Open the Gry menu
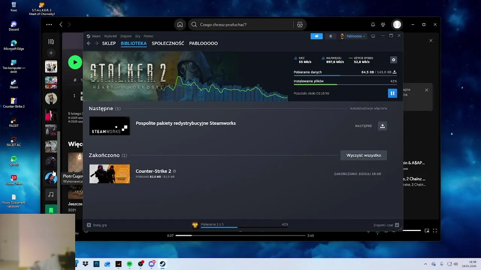Viewport: 481px width, 270px height. click(138, 36)
